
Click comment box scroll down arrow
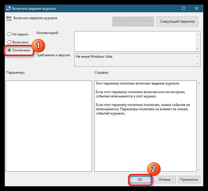[197, 49]
